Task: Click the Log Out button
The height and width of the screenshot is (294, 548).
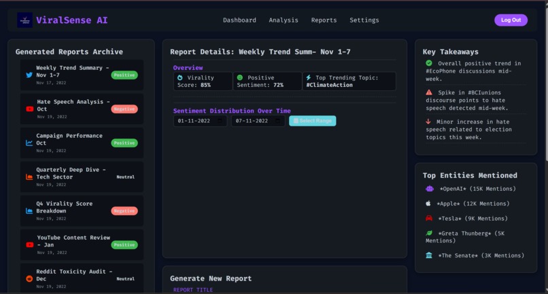Action: (x=511, y=20)
